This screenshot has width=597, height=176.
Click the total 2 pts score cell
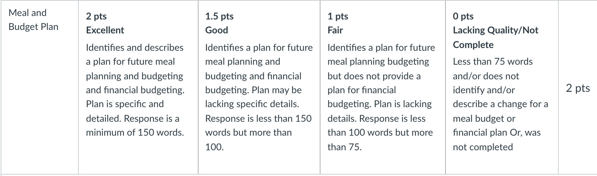pos(578,88)
